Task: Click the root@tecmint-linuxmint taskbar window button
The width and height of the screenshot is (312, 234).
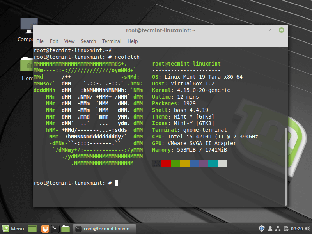Action: (x=105, y=229)
